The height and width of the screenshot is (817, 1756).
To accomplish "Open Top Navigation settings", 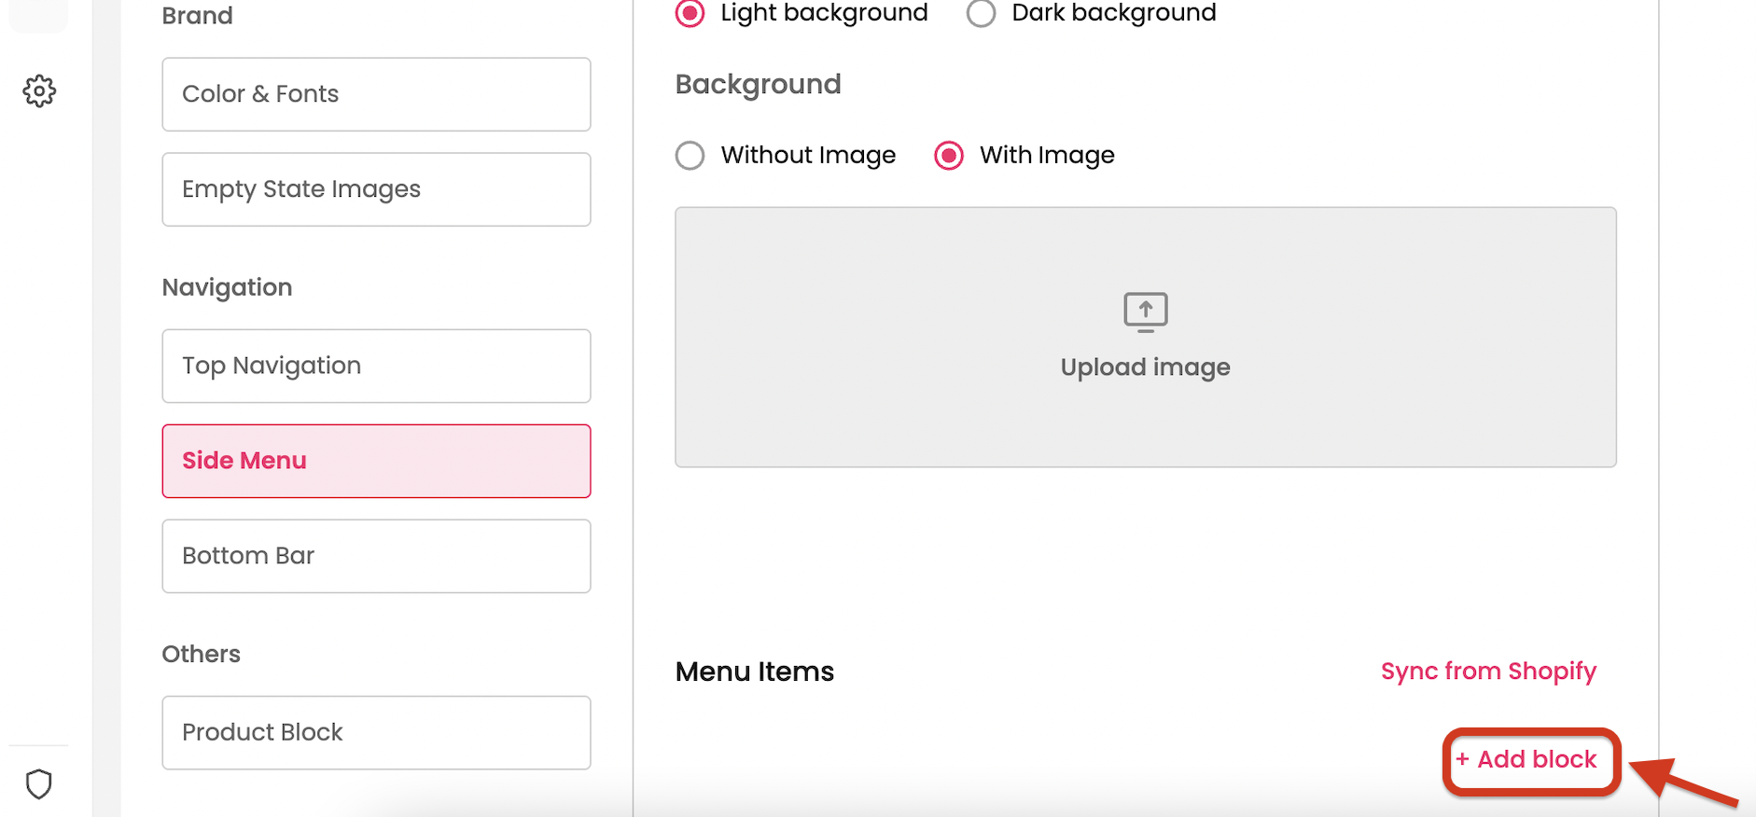I will point(376,366).
